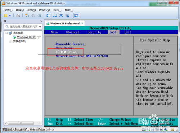The image size is (180, 133).
Task: Click the library search input field
Action: (23, 26)
